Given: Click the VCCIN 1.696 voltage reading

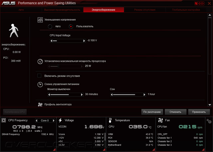Looking at the screenshot, I should click(94, 127).
